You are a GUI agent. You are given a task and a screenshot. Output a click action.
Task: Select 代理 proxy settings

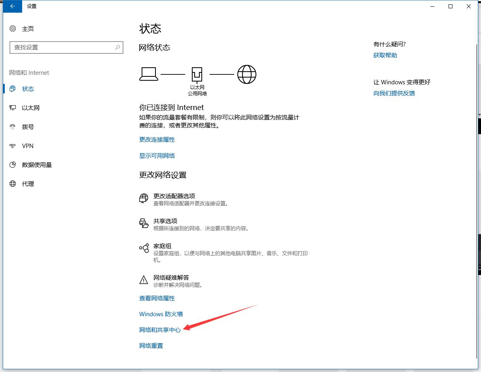27,184
